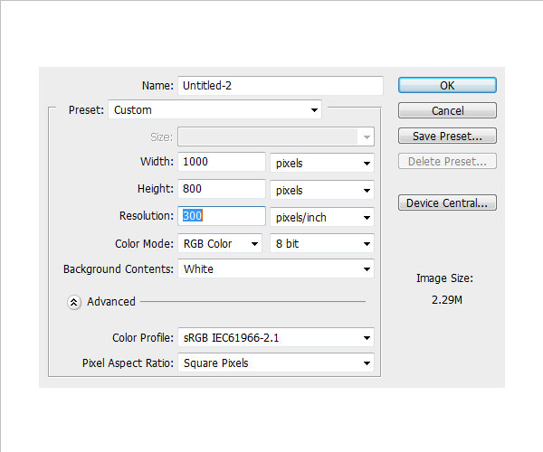Collapse the Advanced section chevron icon

point(74,302)
